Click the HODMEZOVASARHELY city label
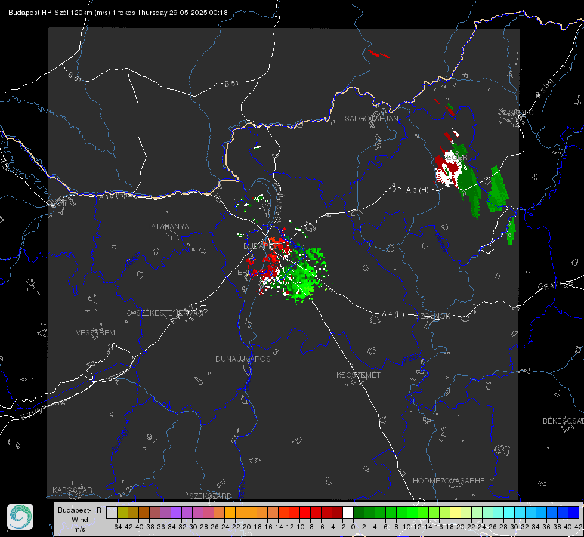Image resolution: width=584 pixels, height=537 pixels. (453, 481)
